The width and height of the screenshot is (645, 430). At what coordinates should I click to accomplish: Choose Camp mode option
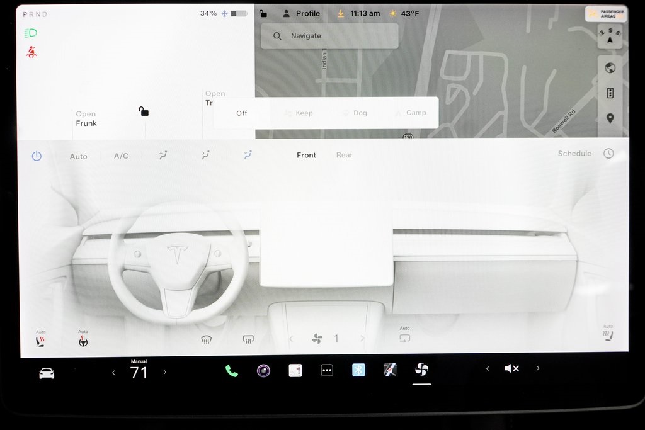click(x=410, y=113)
